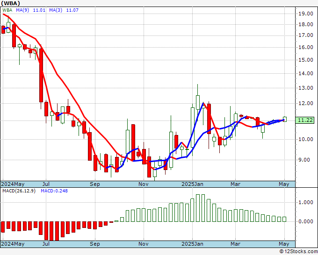Viewport: 318px width, 255px height.
Task: Click the Nov label on price chart axis
Action: [144, 184]
